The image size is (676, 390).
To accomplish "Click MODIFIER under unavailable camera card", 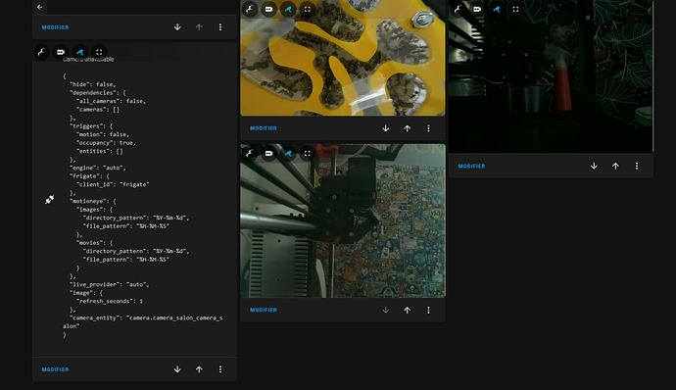I will click(55, 369).
